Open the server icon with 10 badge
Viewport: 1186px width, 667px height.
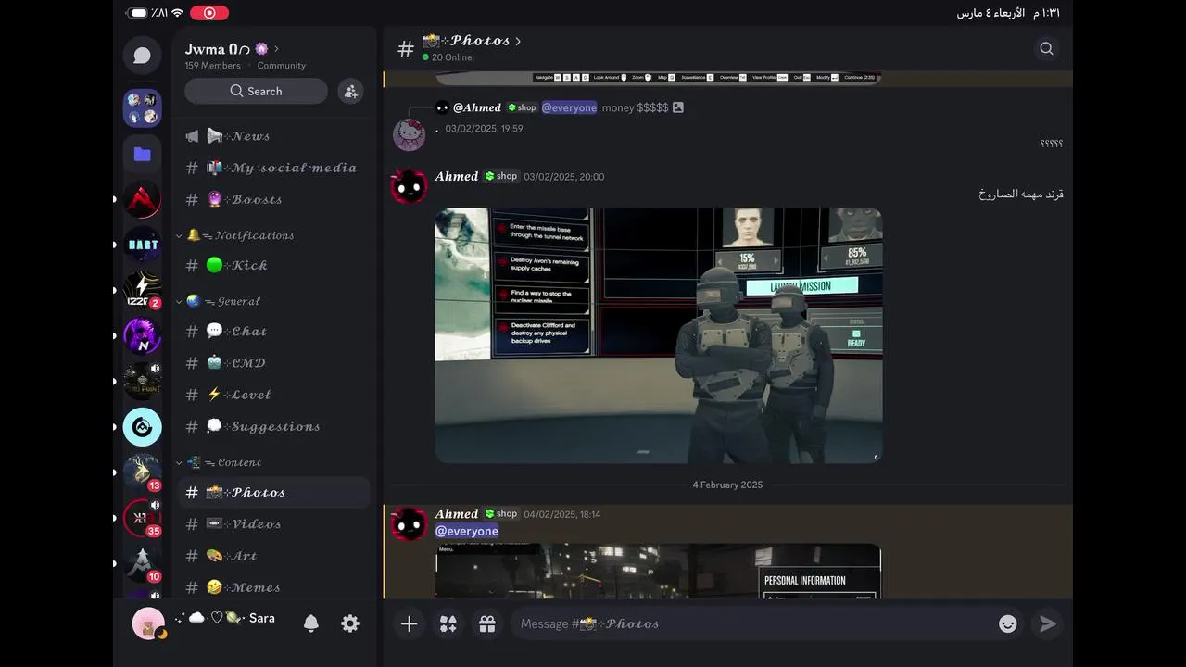(142, 563)
